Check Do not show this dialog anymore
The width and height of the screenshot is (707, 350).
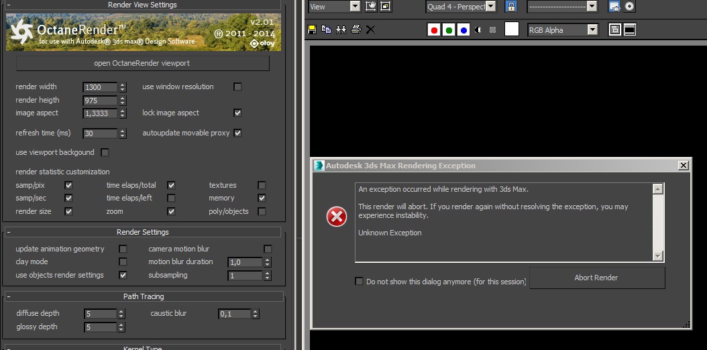359,282
